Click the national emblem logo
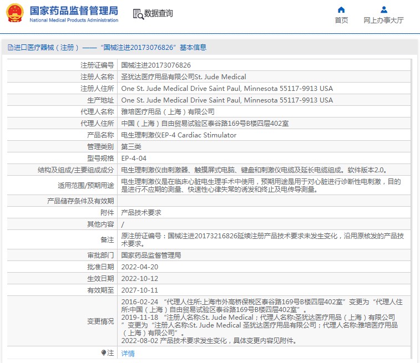Viewport: 420px width, 363px height. 15,13
